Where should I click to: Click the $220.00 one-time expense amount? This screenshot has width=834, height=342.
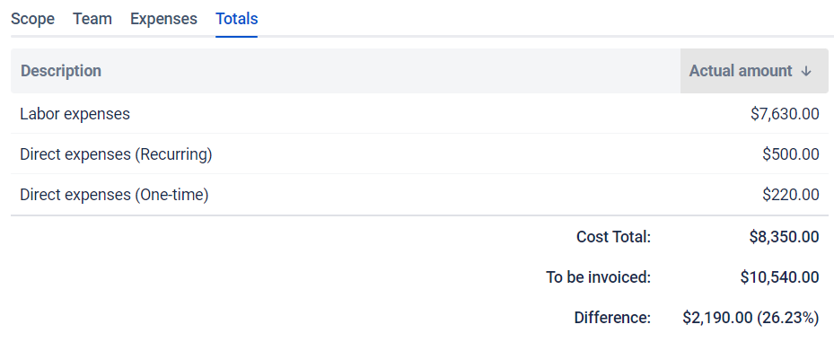tap(790, 195)
